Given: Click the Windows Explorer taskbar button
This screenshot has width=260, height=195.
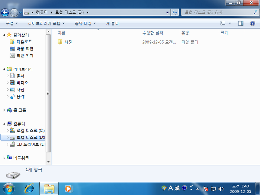Looking at the screenshot, I should pyautogui.click(x=49, y=189).
